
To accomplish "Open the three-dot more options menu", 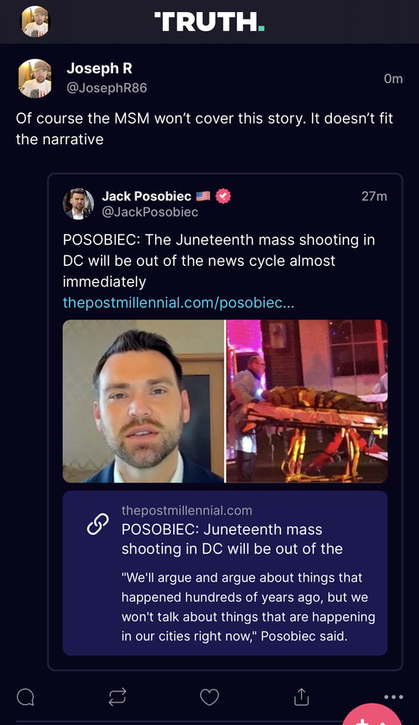I will (x=393, y=697).
